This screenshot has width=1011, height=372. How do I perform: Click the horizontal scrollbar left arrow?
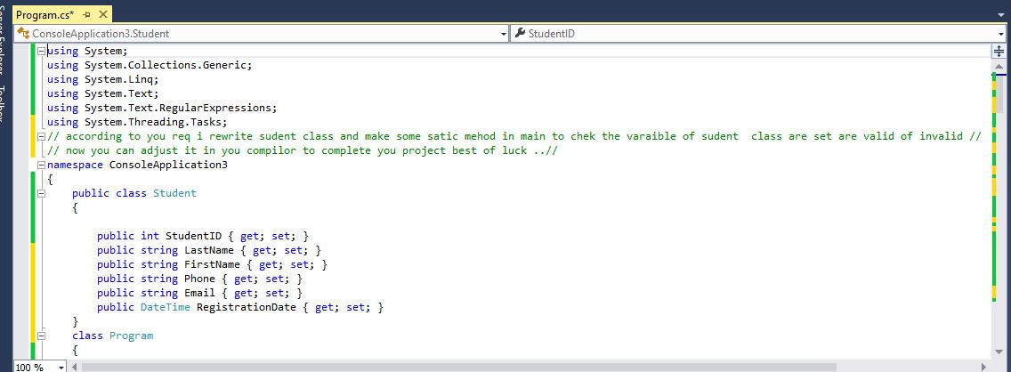[75, 367]
